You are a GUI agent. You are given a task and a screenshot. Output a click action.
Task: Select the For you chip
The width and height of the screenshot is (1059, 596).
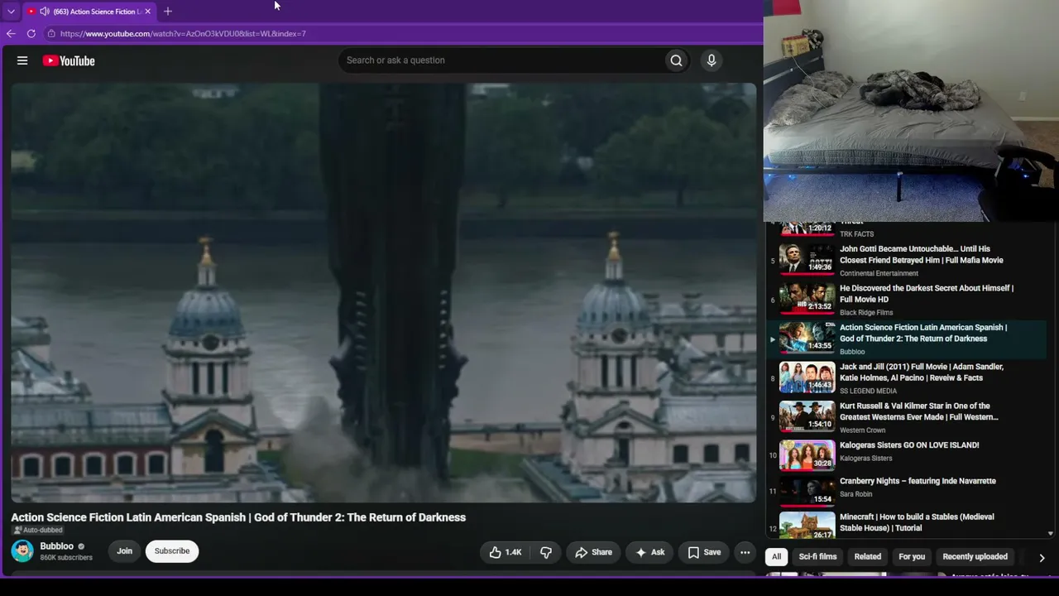click(x=912, y=557)
